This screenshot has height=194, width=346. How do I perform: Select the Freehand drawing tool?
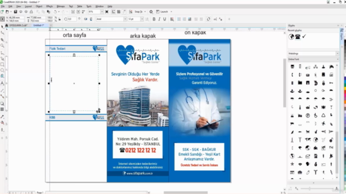2,53
